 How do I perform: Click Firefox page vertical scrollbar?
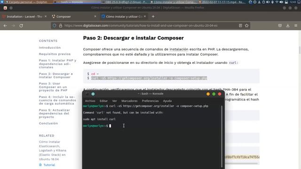pyautogui.click(x=300, y=50)
